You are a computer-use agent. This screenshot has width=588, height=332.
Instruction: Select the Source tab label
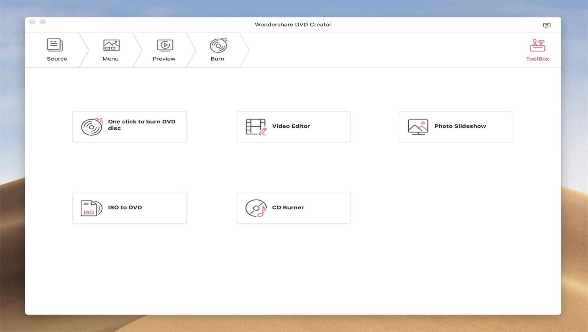[57, 59]
